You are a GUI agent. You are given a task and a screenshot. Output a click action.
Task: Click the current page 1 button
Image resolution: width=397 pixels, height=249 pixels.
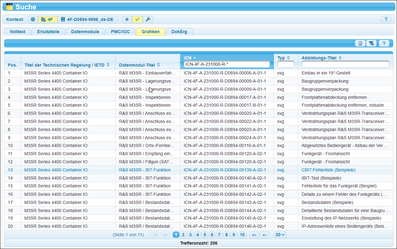pos(176,235)
